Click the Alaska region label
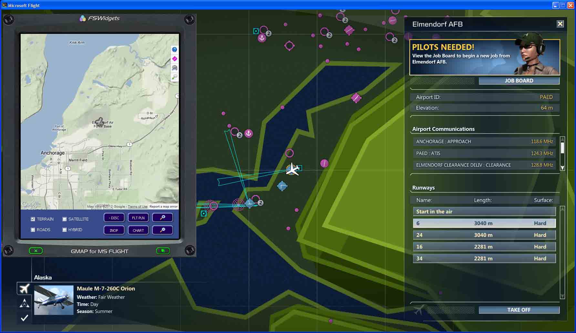Image resolution: width=576 pixels, height=333 pixels. tap(43, 278)
